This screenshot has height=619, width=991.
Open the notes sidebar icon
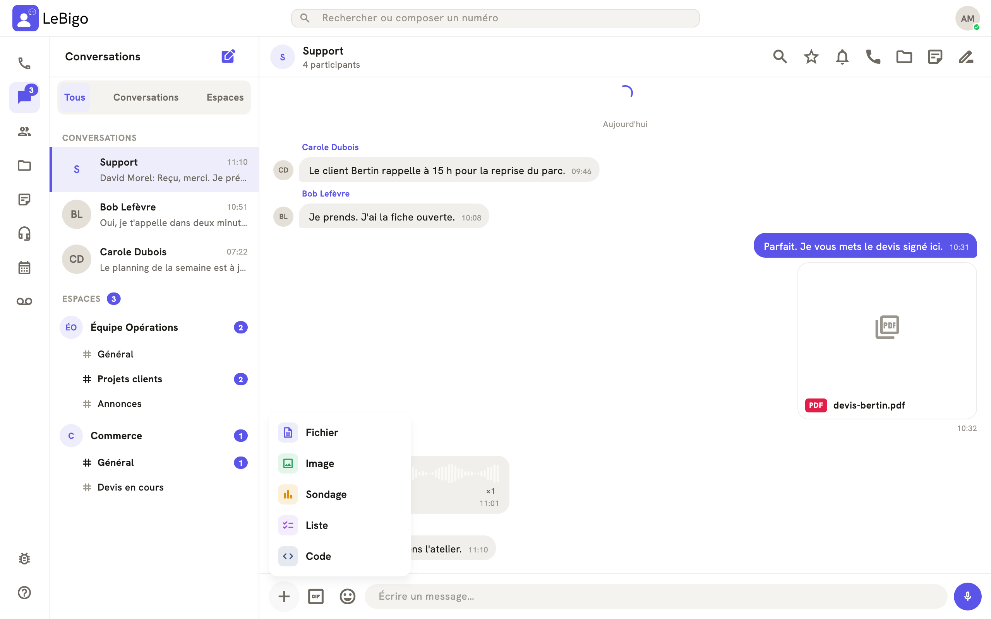coord(24,199)
